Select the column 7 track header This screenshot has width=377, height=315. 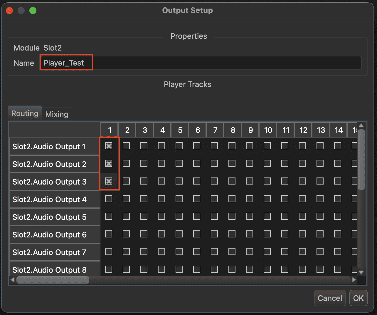(x=215, y=130)
